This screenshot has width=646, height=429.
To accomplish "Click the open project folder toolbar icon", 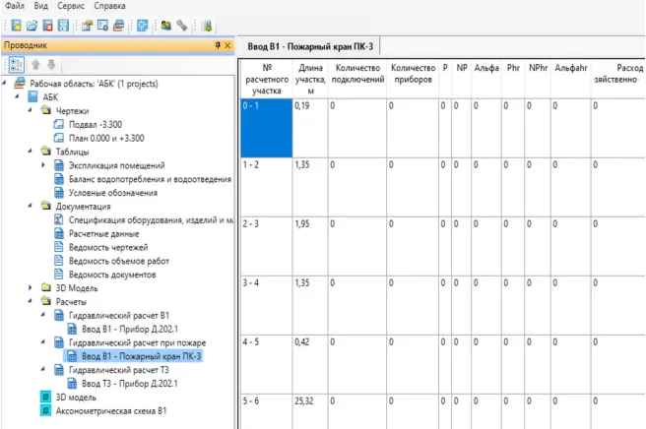I will [32, 26].
